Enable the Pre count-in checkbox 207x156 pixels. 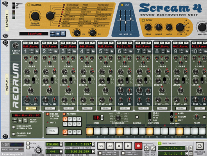point(28,147)
